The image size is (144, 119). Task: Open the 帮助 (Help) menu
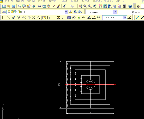119,1
